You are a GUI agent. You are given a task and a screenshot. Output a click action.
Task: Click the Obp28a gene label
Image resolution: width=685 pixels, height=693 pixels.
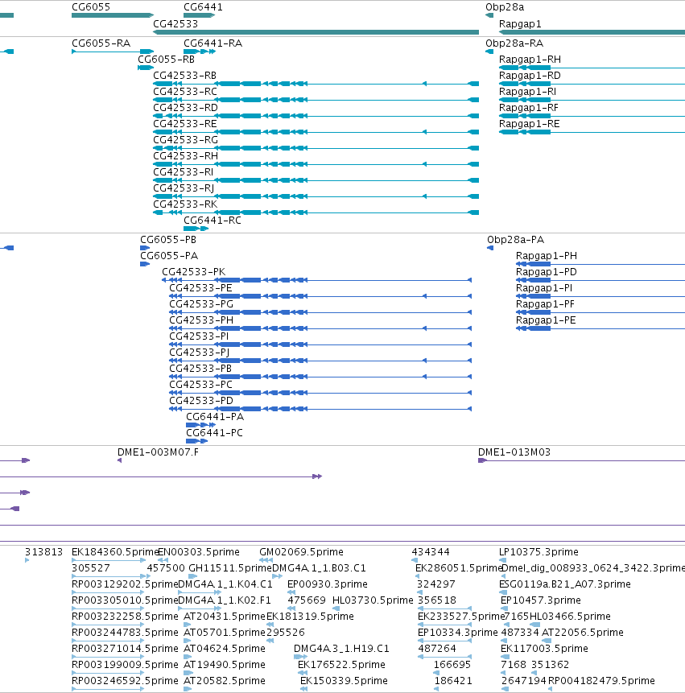click(505, 7)
